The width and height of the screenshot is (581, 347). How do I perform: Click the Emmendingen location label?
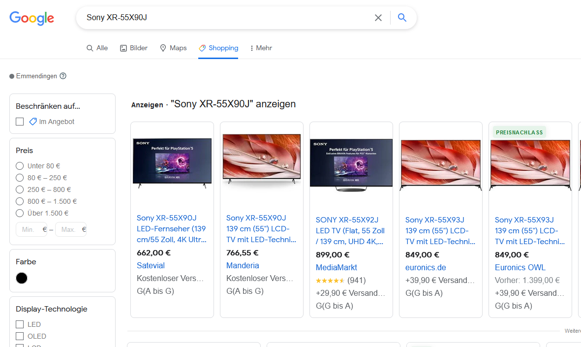click(x=36, y=76)
